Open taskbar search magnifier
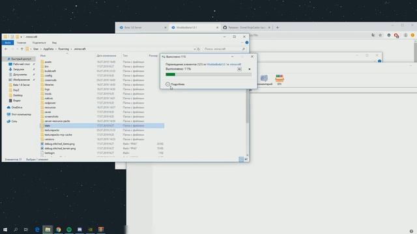The width and height of the screenshot is (417, 234). [16, 229]
